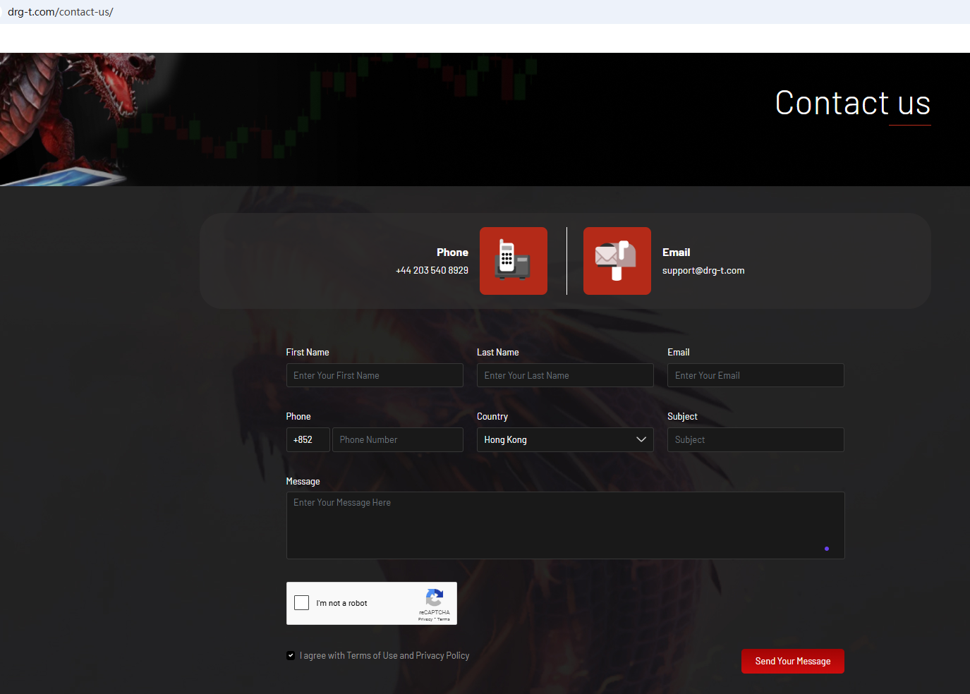The image size is (970, 694).
Task: Focus the Subject text field
Action: pyautogui.click(x=755, y=440)
